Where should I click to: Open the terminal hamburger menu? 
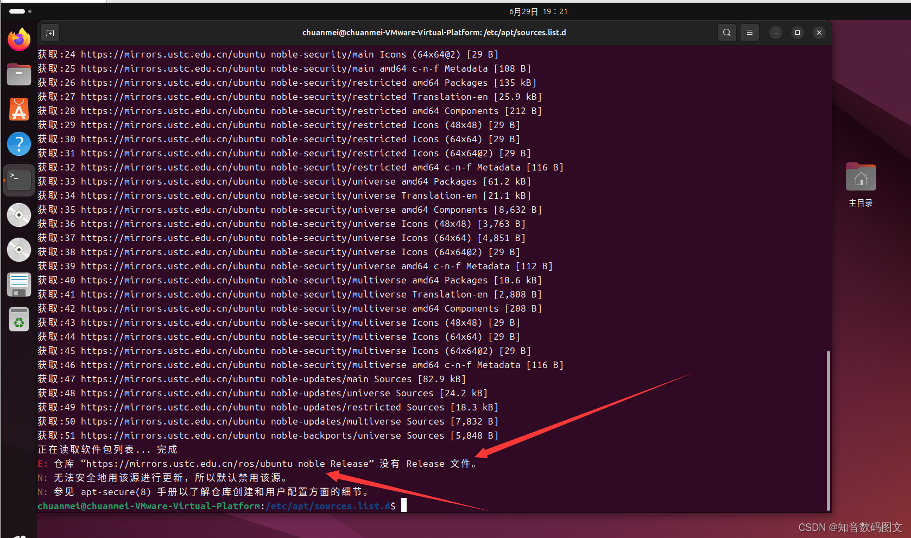(749, 33)
